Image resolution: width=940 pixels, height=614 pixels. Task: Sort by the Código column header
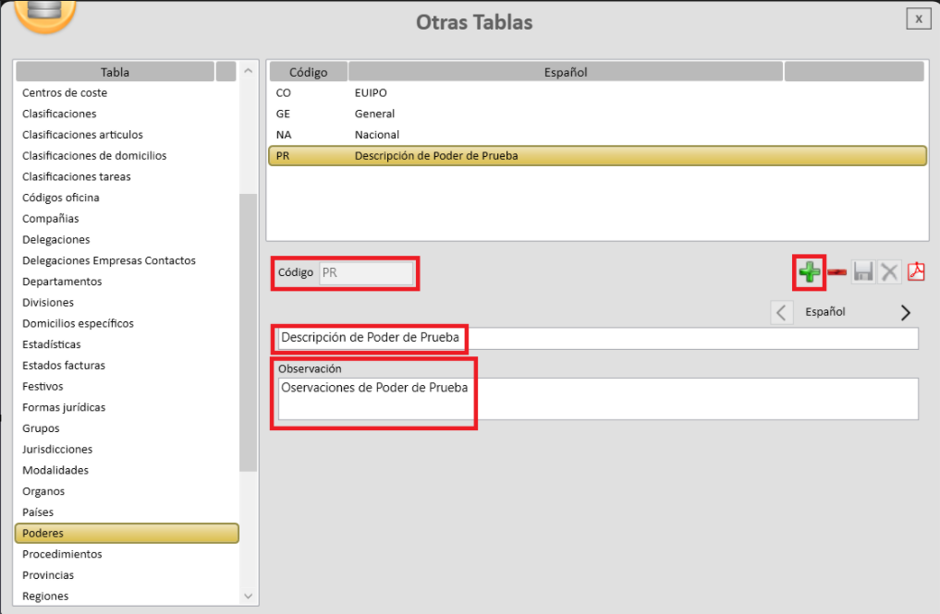(308, 72)
